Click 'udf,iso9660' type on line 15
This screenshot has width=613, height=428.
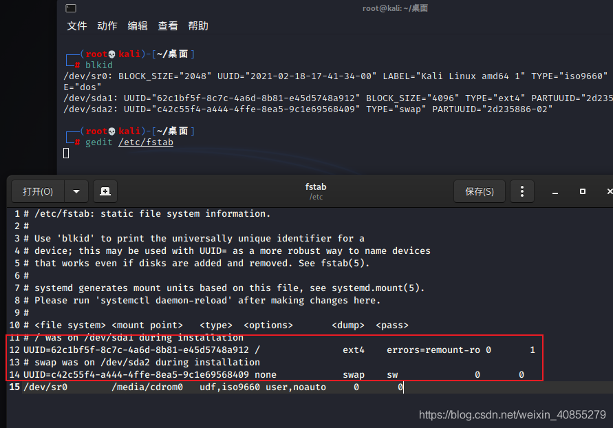pos(230,387)
